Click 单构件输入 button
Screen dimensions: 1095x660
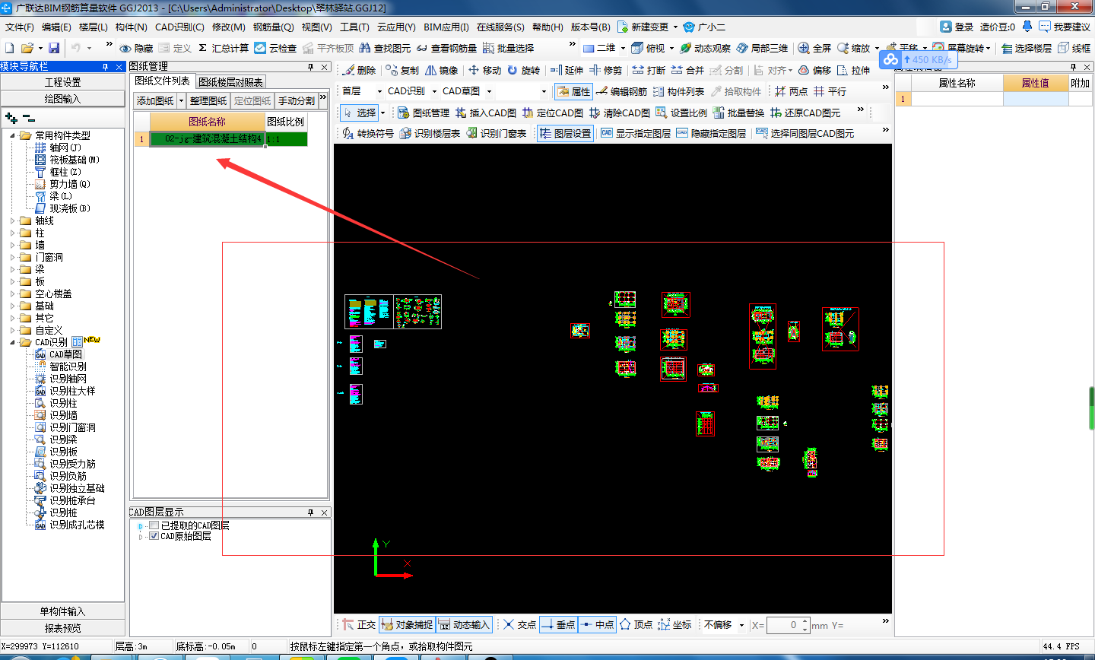tap(62, 611)
